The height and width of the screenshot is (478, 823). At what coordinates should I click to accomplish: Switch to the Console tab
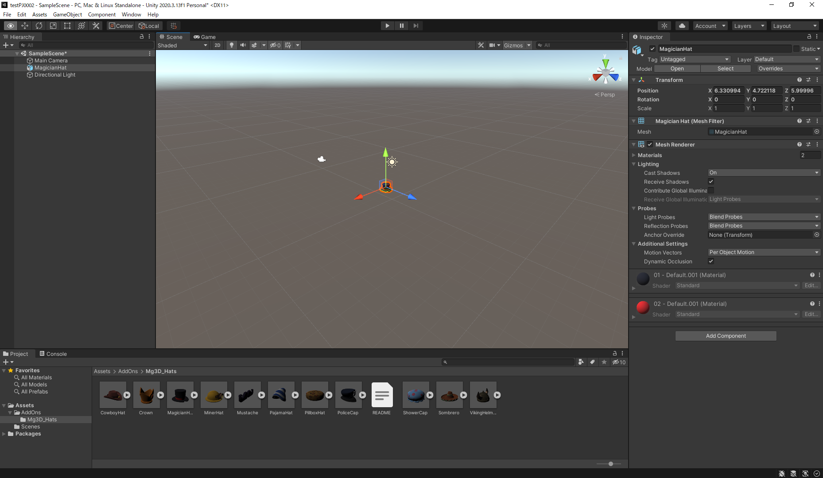click(53, 354)
